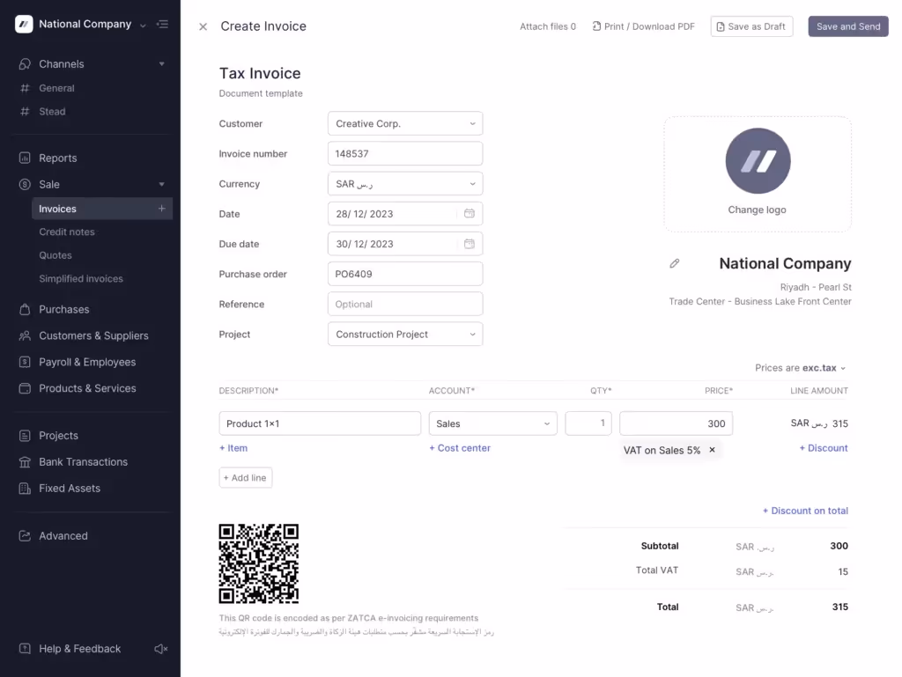902x677 pixels.
Task: Click the Bank Transactions bank icon
Action: [x=25, y=462]
